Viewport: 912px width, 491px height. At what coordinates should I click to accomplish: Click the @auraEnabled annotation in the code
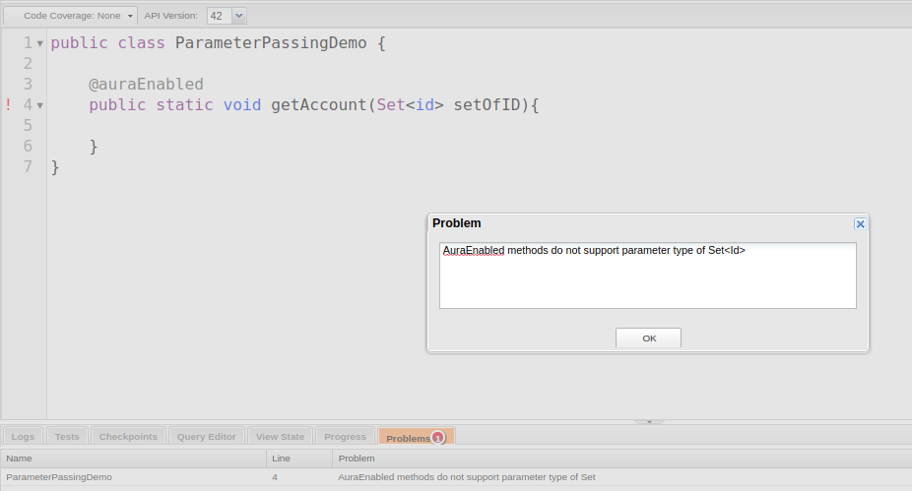146,85
